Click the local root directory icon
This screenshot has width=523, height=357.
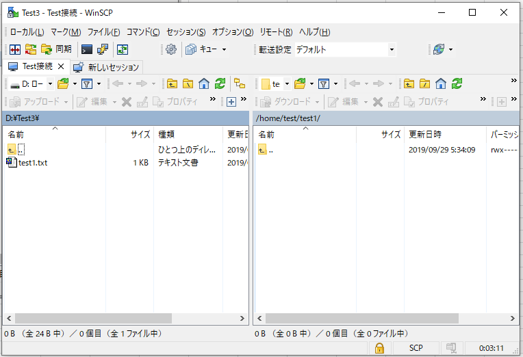pos(188,83)
